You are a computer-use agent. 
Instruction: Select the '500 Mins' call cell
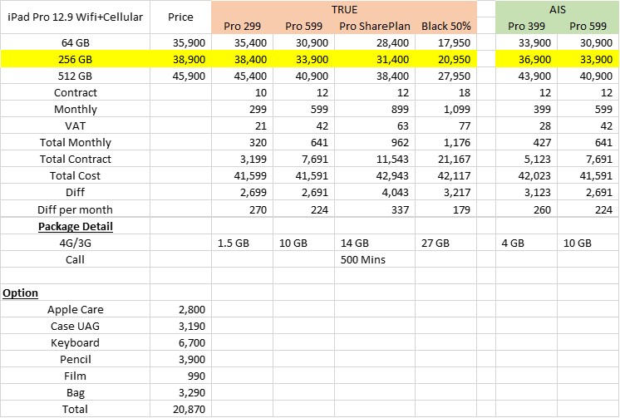(x=375, y=259)
